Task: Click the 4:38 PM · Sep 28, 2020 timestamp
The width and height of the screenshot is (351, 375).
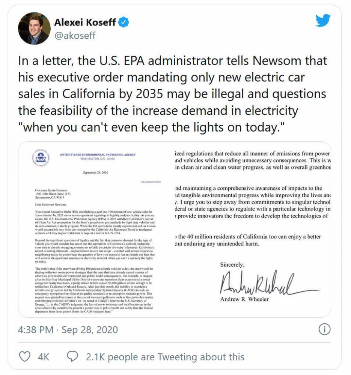Action: [x=68, y=330]
